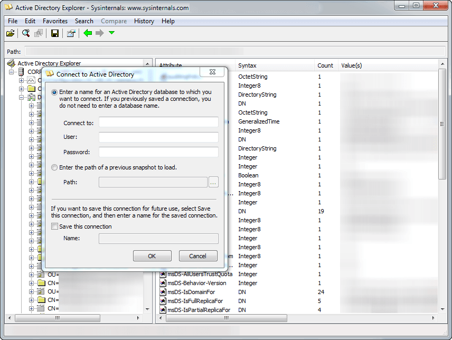The height and width of the screenshot is (340, 452).
Task: Select the Search tool on the toolbar
Action: point(25,33)
